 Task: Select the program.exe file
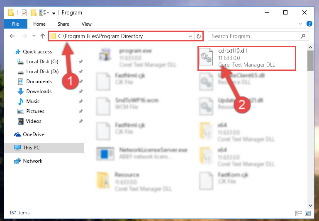138,58
